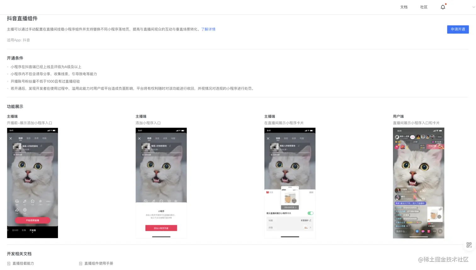Open the QR code icon at page corner
The width and height of the screenshot is (476, 270).
click(469, 245)
